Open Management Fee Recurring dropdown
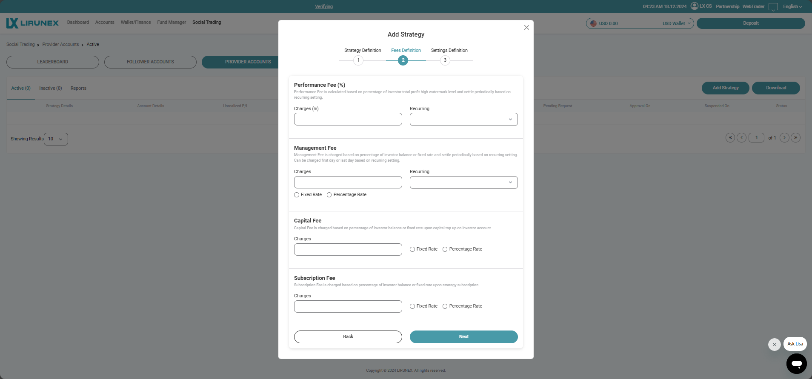 pos(463,182)
